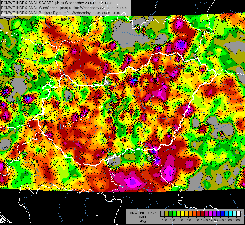Click the SBCAPE title line in header
Screen dimensions: 245x225
click(x=57, y=3)
